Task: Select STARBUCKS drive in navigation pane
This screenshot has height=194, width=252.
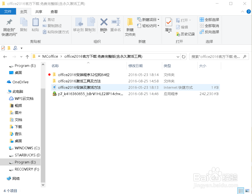Action: click(25, 155)
